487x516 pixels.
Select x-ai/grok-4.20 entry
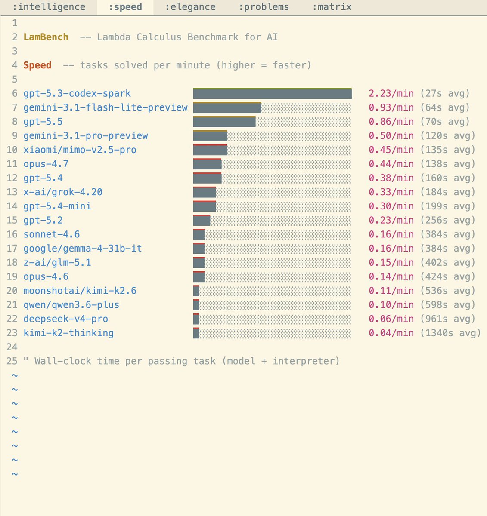pos(63,192)
